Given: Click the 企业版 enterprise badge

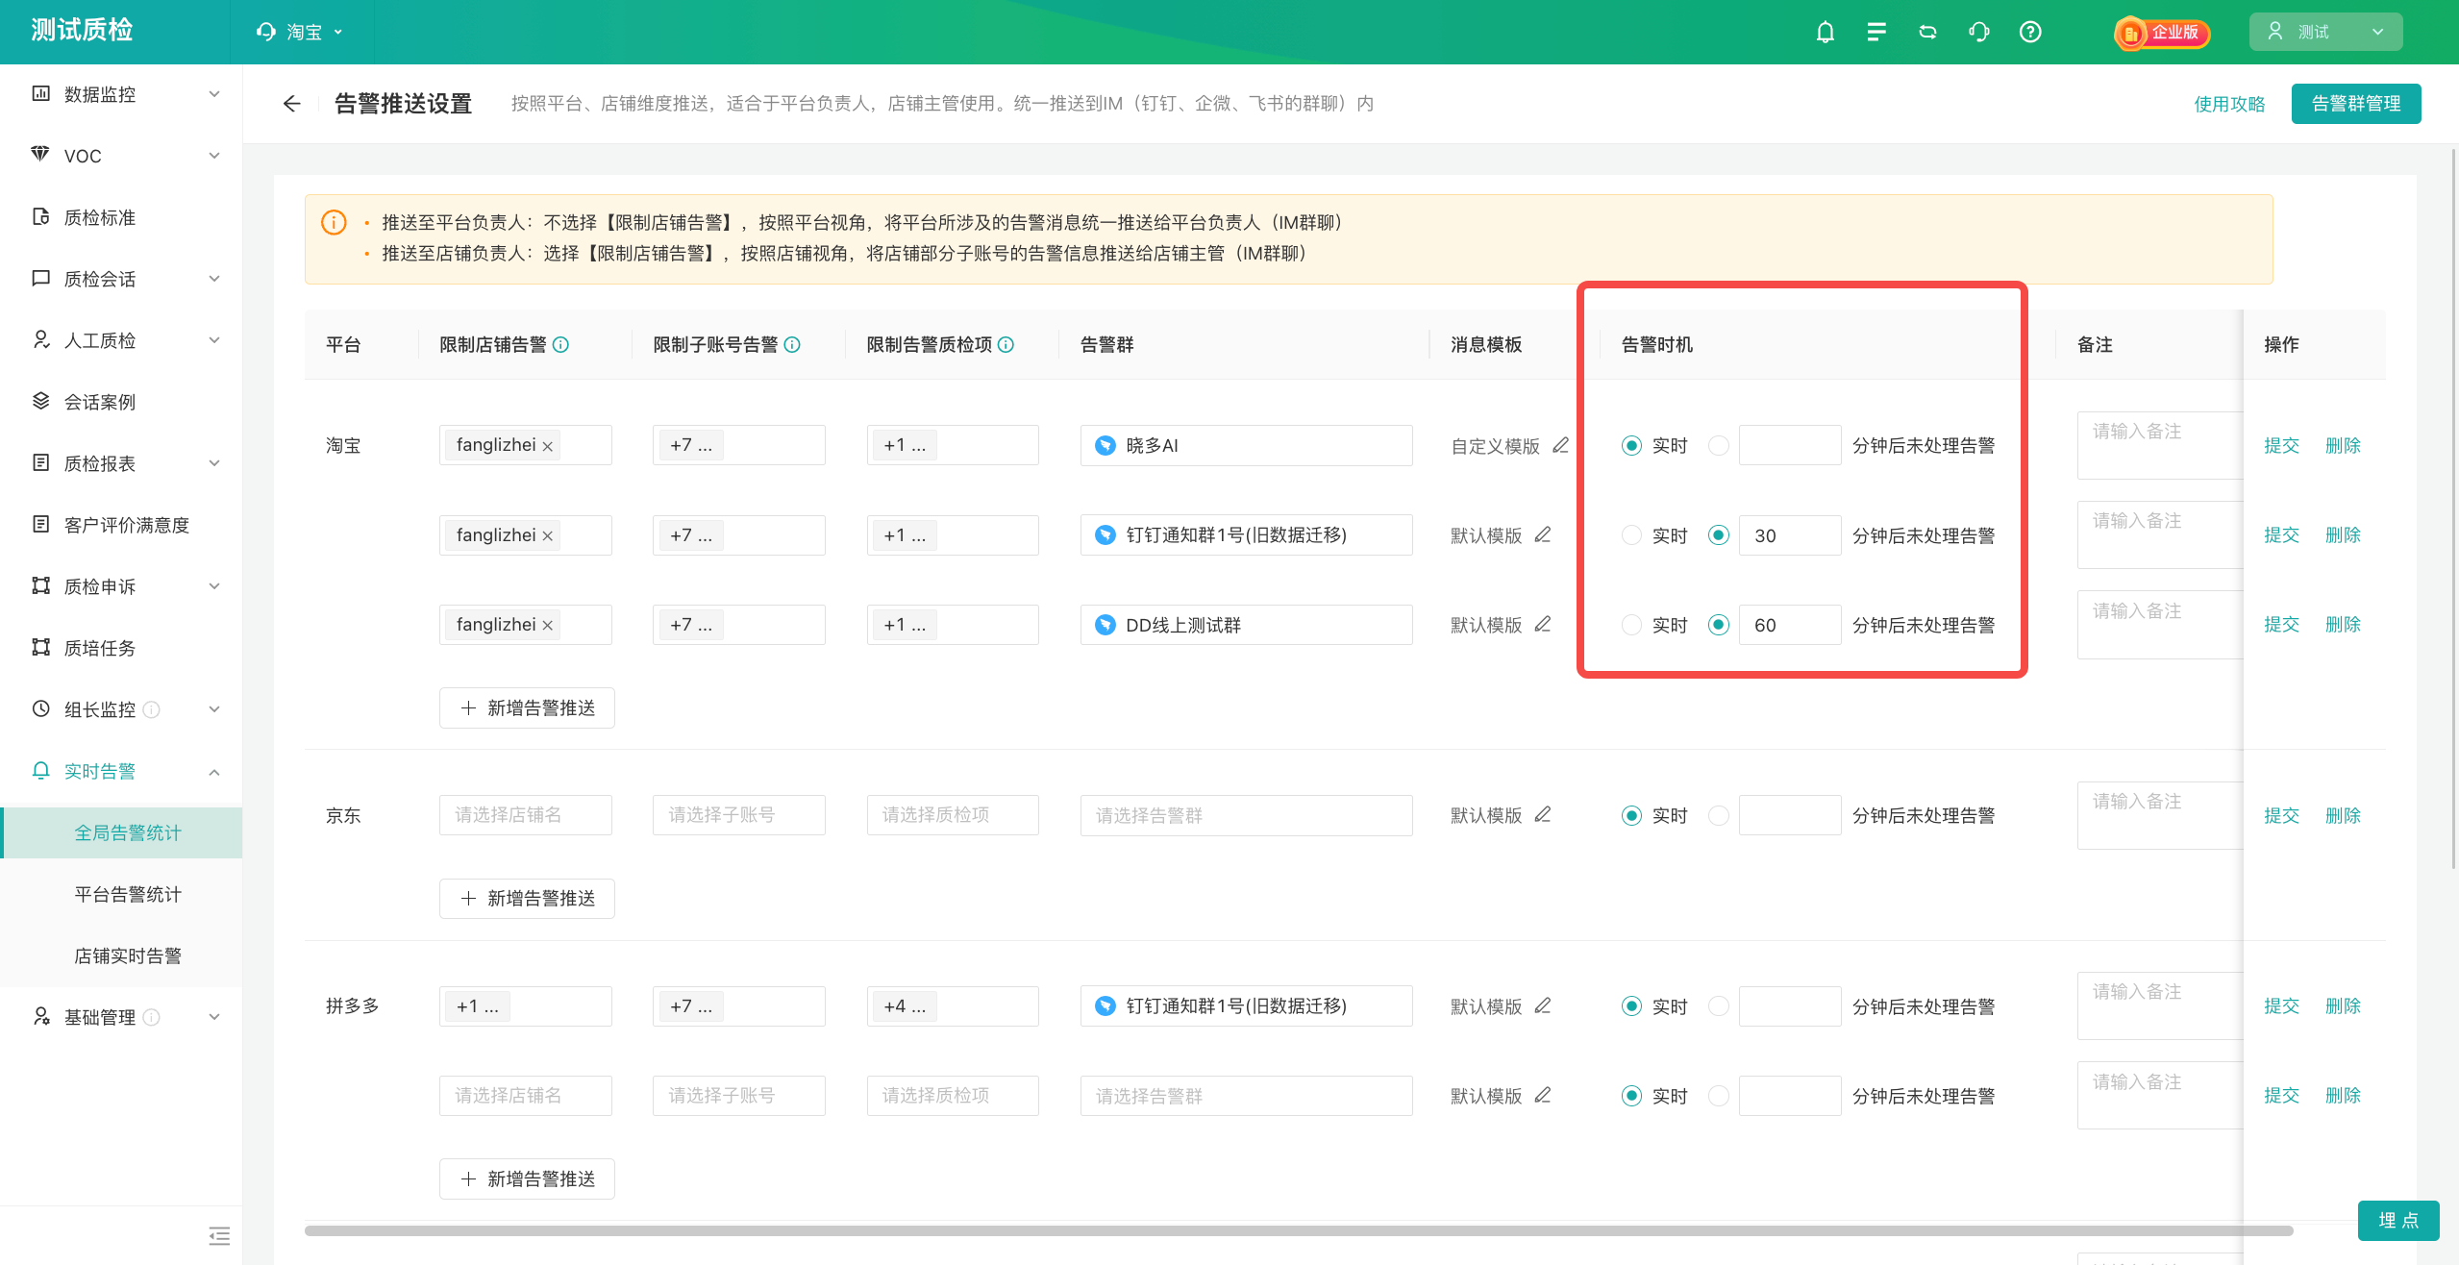Looking at the screenshot, I should pyautogui.click(x=2162, y=33).
